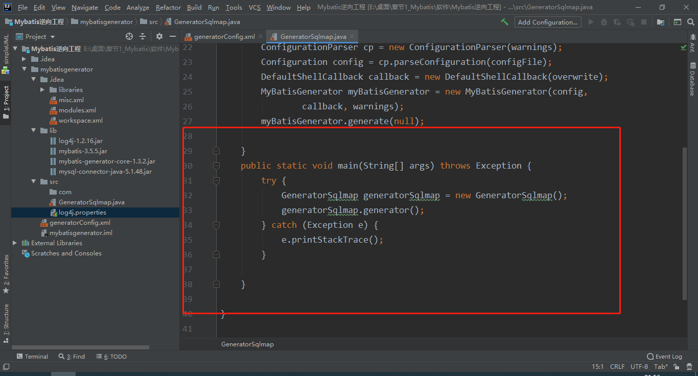The height and width of the screenshot is (376, 698).
Task: Select generatorConfig.xml in project tree
Action: 80,223
